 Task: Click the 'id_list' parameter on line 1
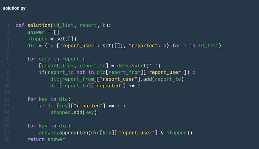tap(64, 25)
